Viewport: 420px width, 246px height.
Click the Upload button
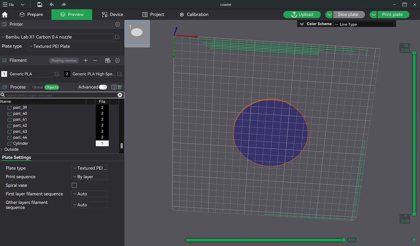point(302,15)
